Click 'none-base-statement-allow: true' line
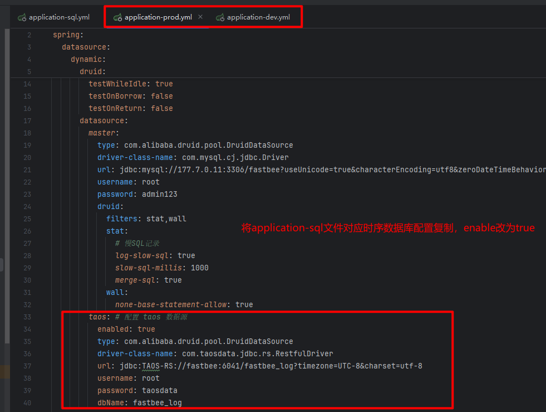This screenshot has width=546, height=412. (184, 304)
